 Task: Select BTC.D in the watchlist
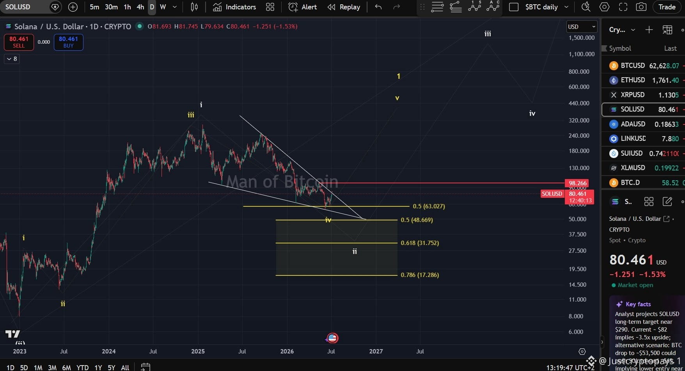(x=644, y=183)
